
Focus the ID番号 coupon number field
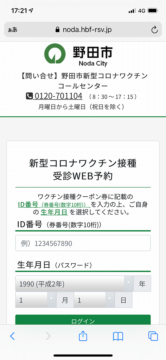(83, 243)
